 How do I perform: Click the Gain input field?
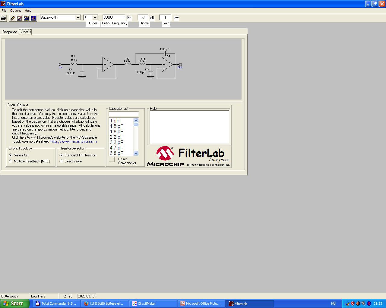[165, 17]
